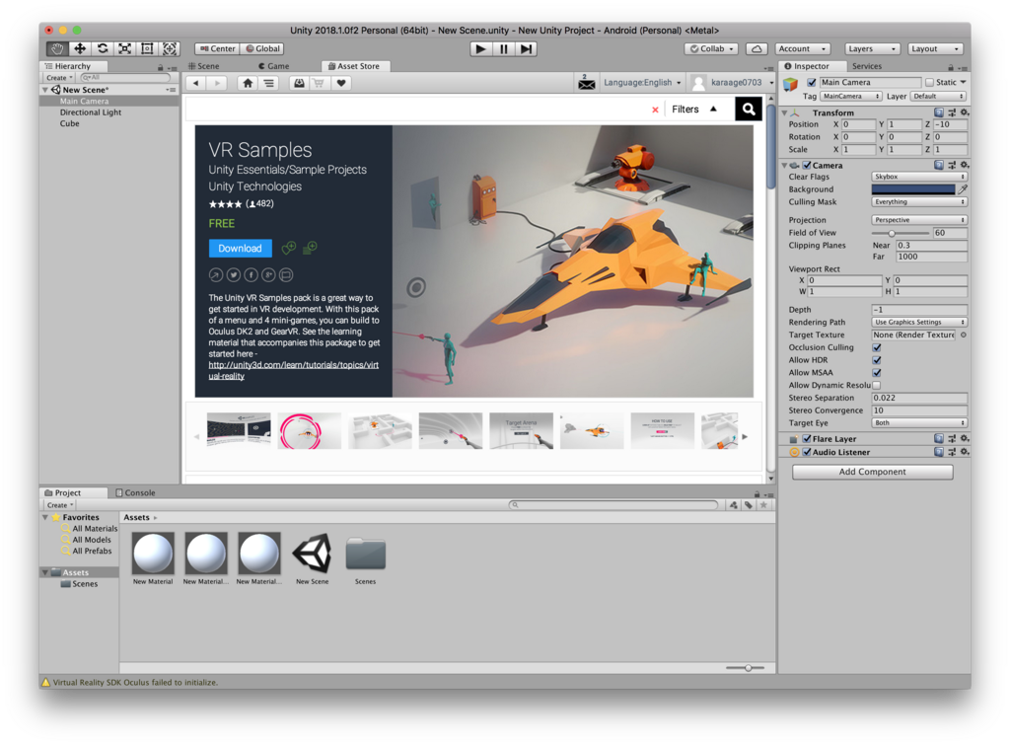Open Transform component gear menu
Screen dimensions: 1010x745
coord(965,112)
